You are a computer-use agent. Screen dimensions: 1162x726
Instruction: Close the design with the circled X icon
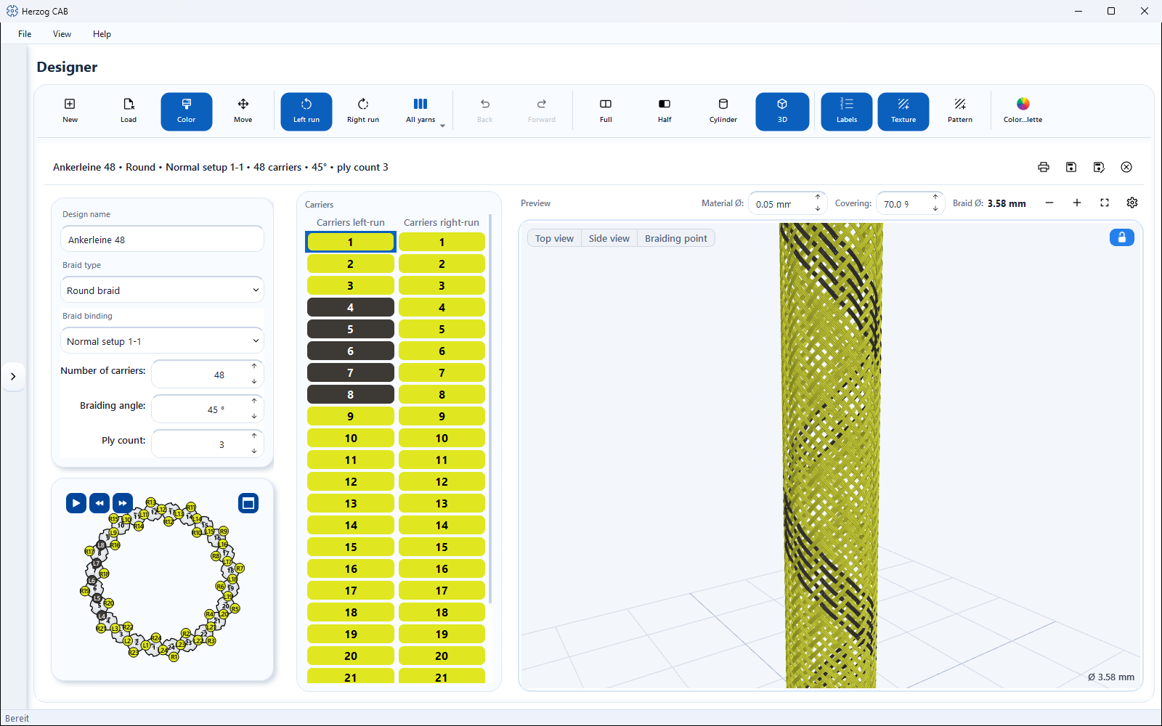tap(1126, 167)
